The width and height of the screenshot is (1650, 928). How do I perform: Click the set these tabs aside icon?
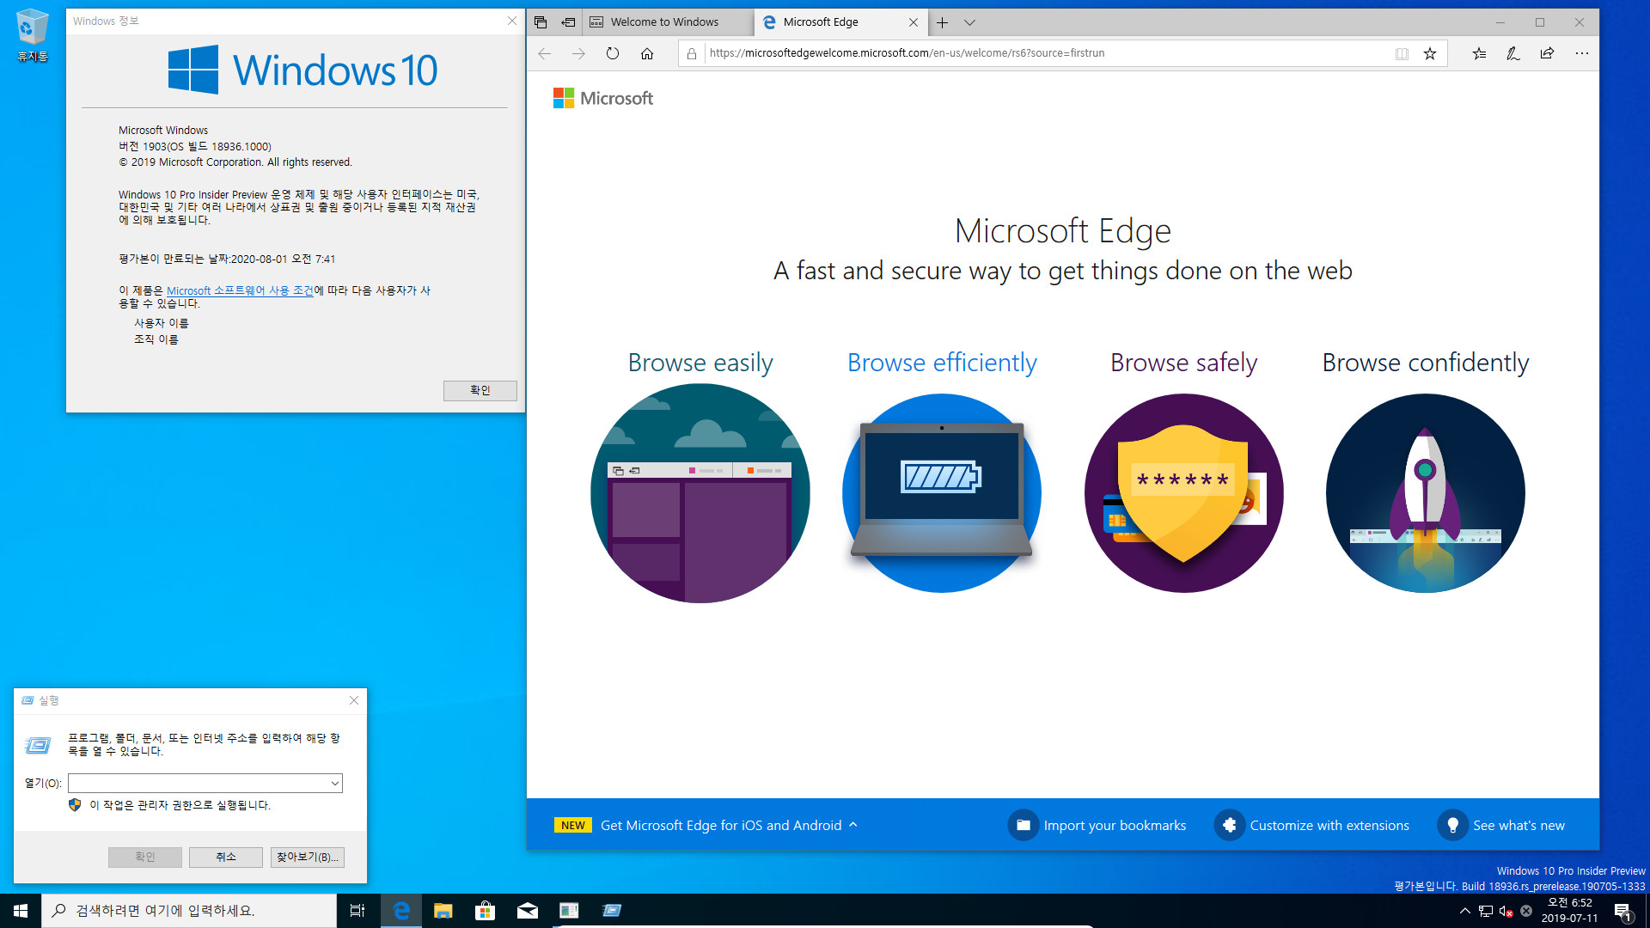[568, 22]
